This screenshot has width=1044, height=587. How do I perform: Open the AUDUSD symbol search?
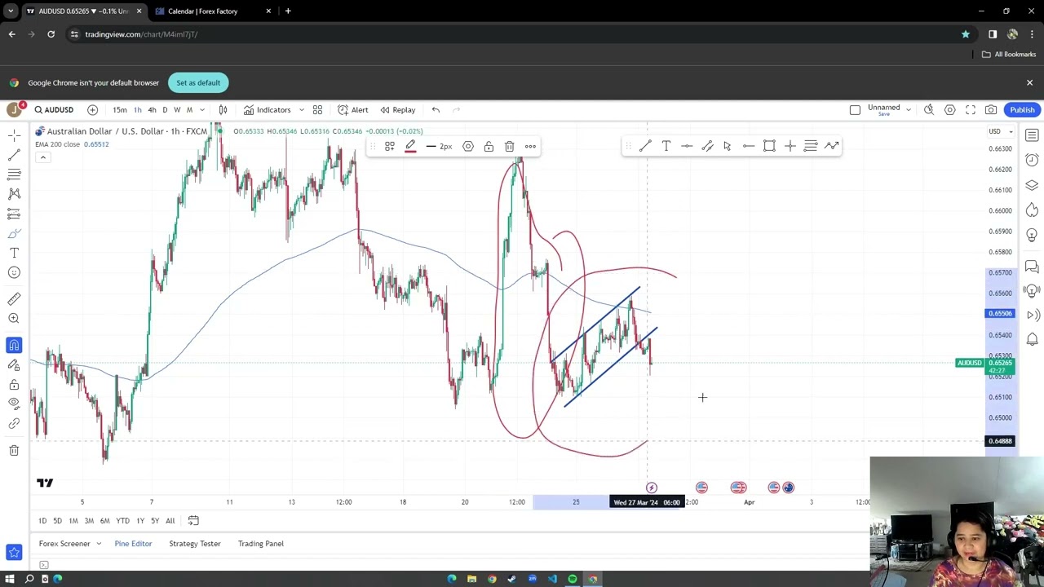(x=54, y=110)
